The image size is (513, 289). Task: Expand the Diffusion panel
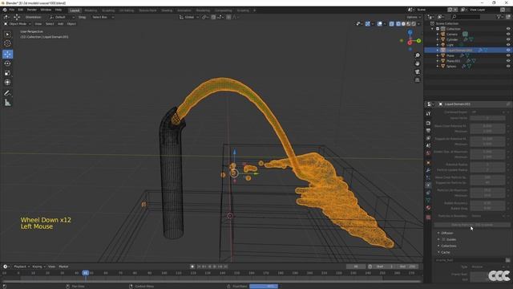(x=438, y=233)
